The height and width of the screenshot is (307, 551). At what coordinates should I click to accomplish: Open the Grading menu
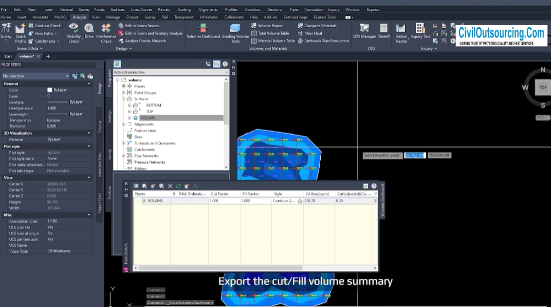184,9
